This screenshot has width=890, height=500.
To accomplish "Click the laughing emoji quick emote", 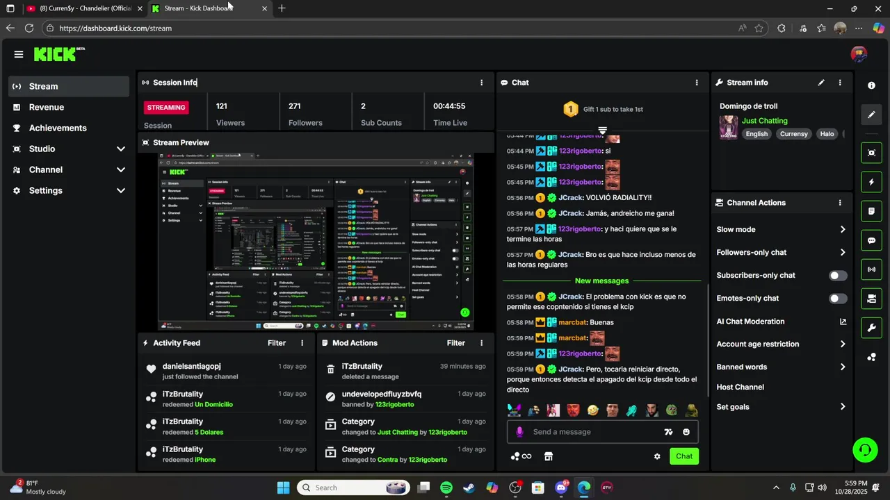I will pyautogui.click(x=592, y=410).
